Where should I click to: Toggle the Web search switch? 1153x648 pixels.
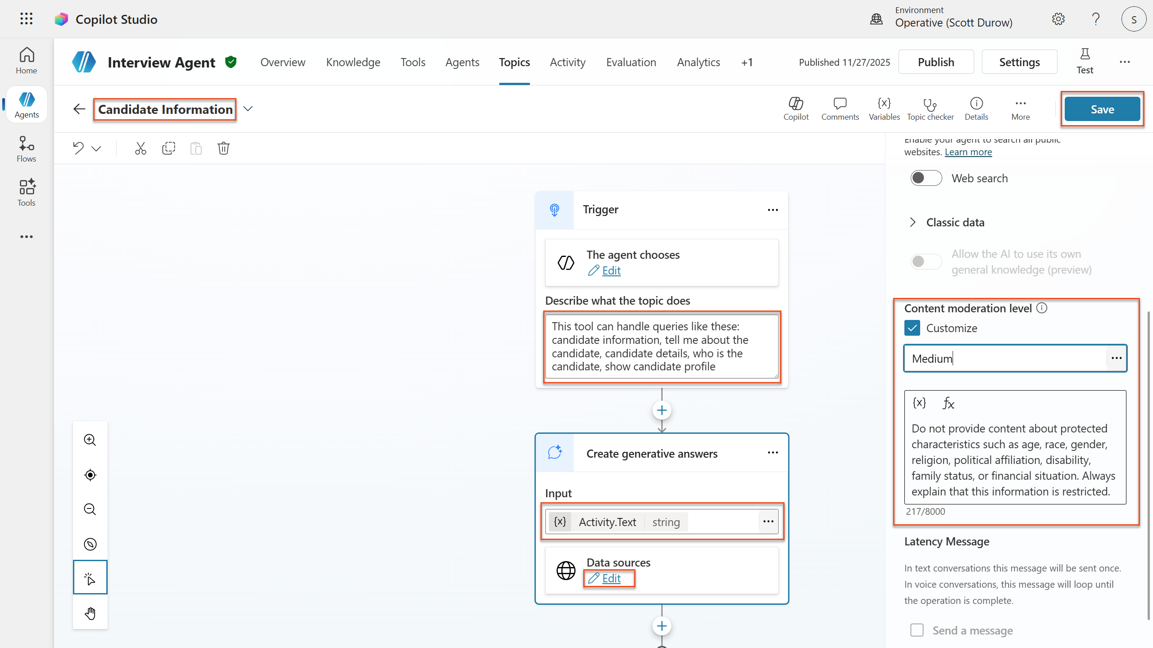tap(926, 178)
